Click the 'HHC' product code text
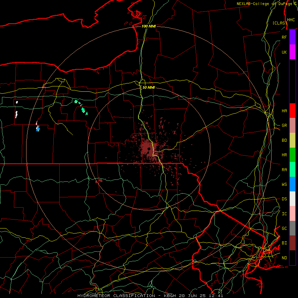The image size is (298, 298). click(x=291, y=20)
